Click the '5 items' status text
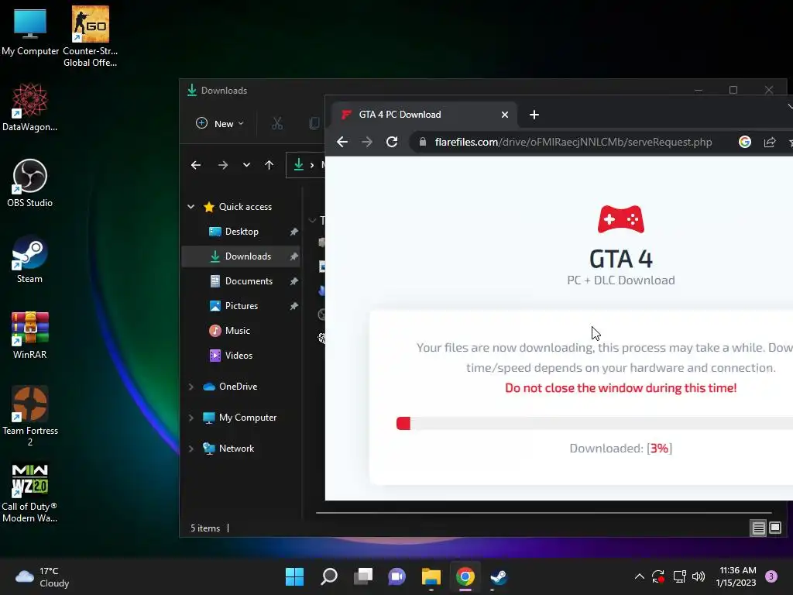 205,528
